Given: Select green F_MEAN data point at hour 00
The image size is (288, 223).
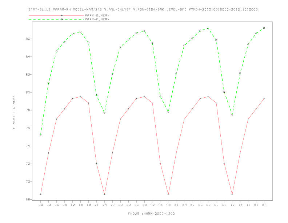Looking at the screenshot, I should tap(41, 134).
